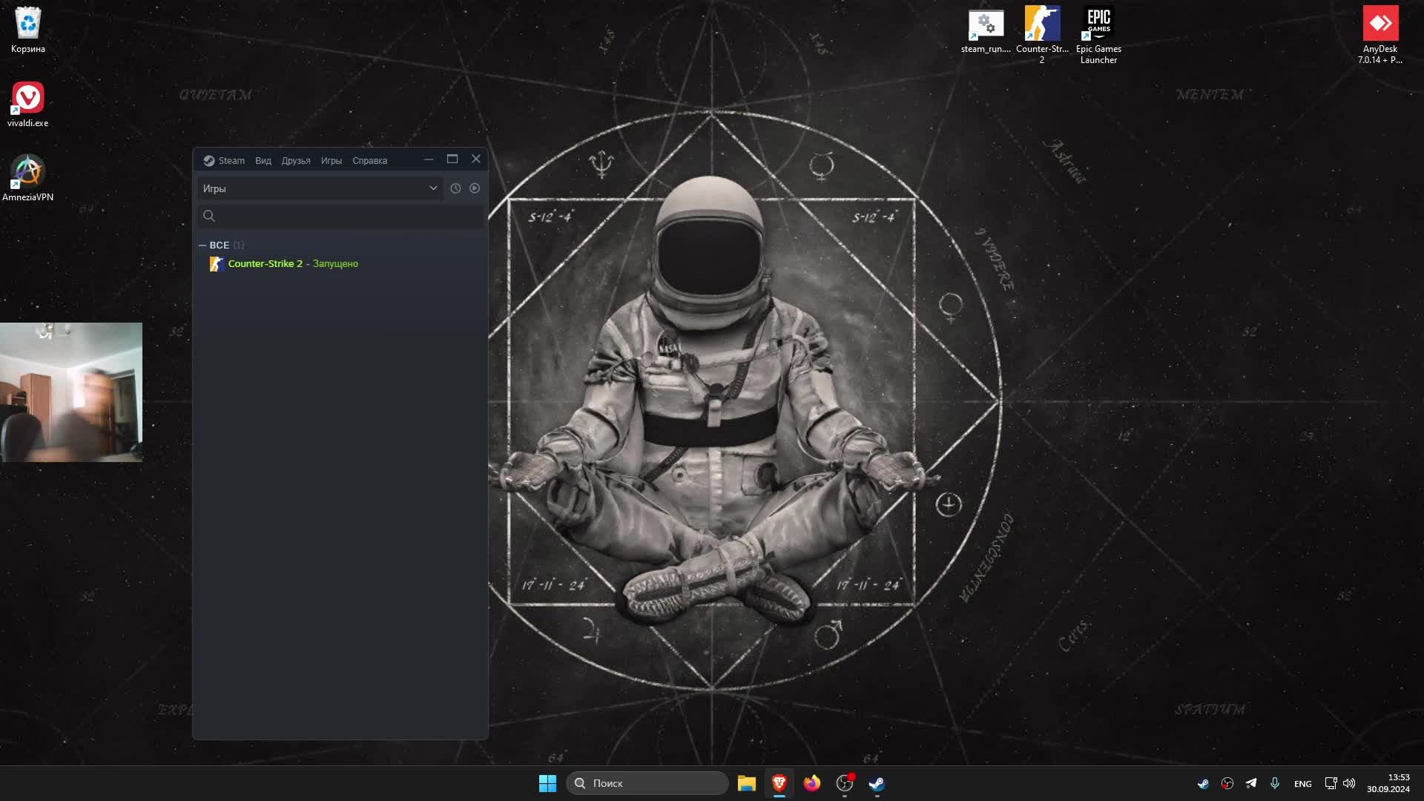The height and width of the screenshot is (801, 1424).
Task: Select Counter-Strike 2 in library list
Action: pyautogui.click(x=265, y=263)
